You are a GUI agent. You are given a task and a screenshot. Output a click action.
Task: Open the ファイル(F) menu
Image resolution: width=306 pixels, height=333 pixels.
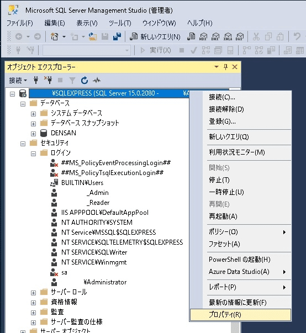tap(20, 23)
